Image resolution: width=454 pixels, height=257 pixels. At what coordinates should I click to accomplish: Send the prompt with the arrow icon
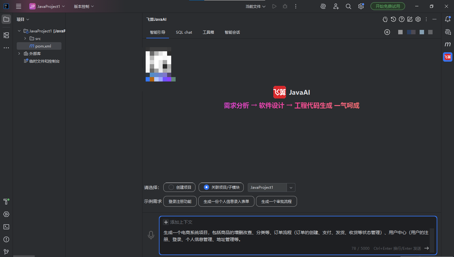[427, 248]
